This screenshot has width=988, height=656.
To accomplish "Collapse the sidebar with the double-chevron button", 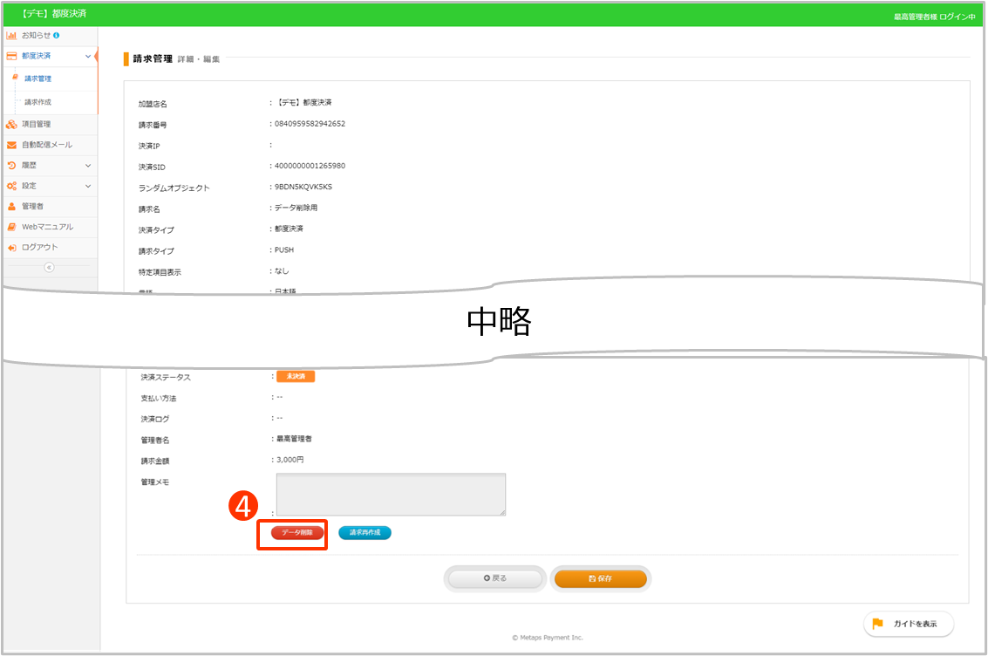I will coord(49,268).
